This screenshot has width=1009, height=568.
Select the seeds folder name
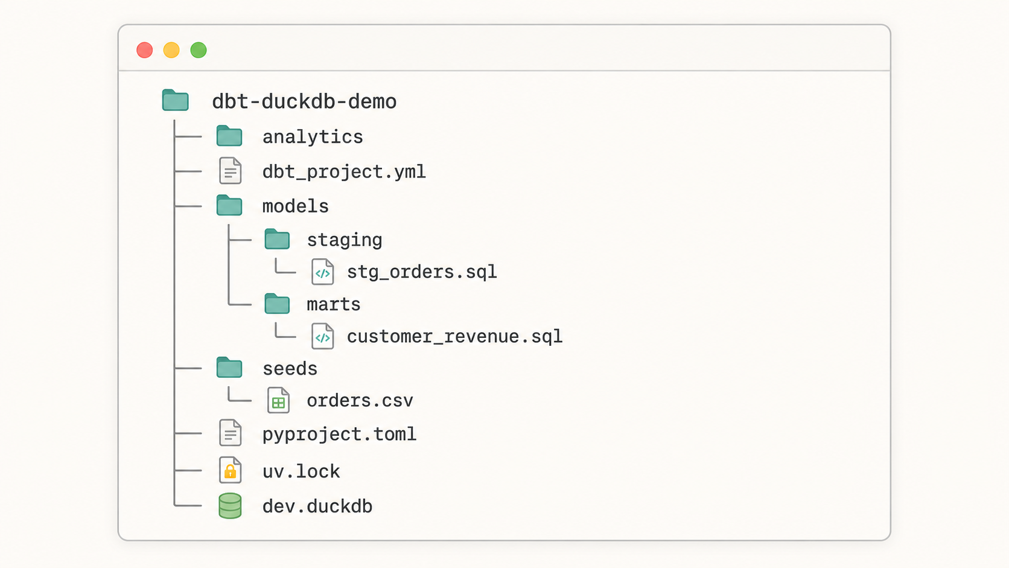(x=290, y=369)
